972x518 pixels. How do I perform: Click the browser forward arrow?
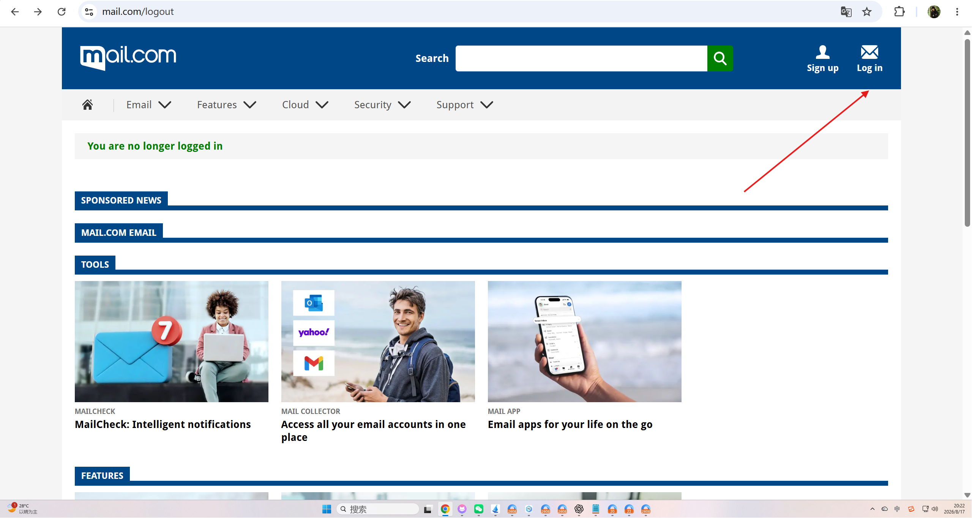(x=38, y=12)
